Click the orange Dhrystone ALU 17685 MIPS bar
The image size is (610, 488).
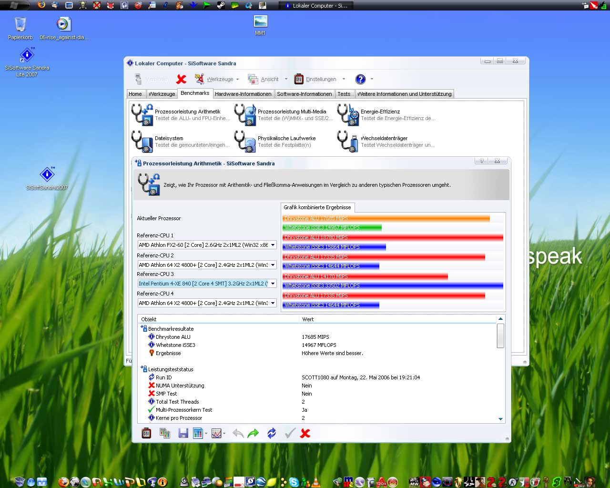click(386, 218)
